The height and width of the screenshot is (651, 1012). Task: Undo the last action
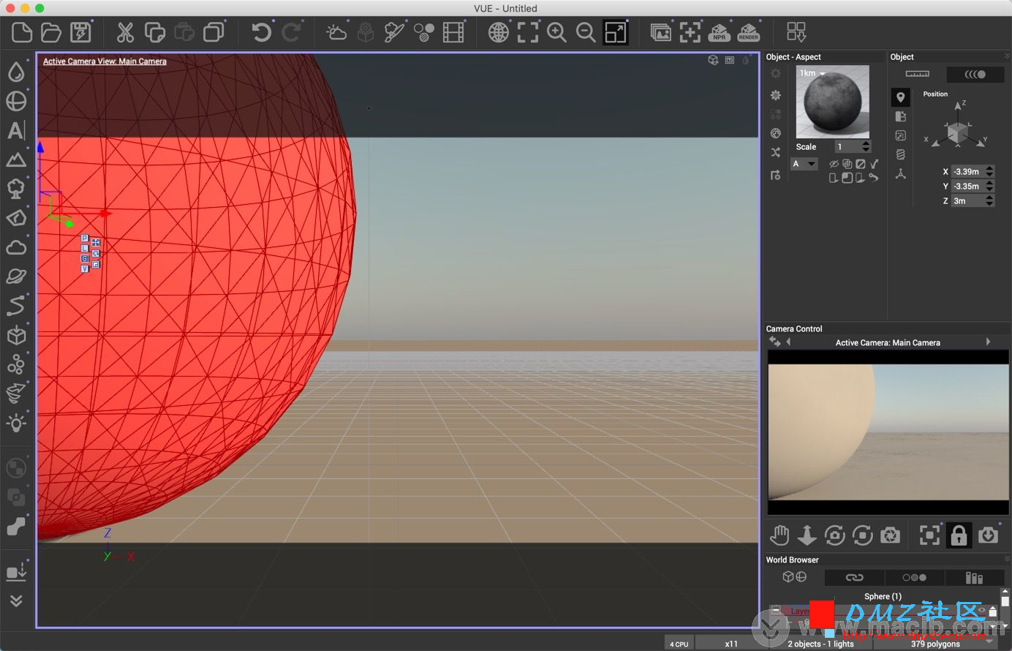click(261, 32)
